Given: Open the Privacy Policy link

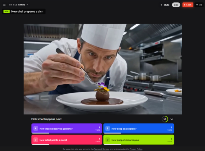Looking at the screenshot, I should 136,149.
